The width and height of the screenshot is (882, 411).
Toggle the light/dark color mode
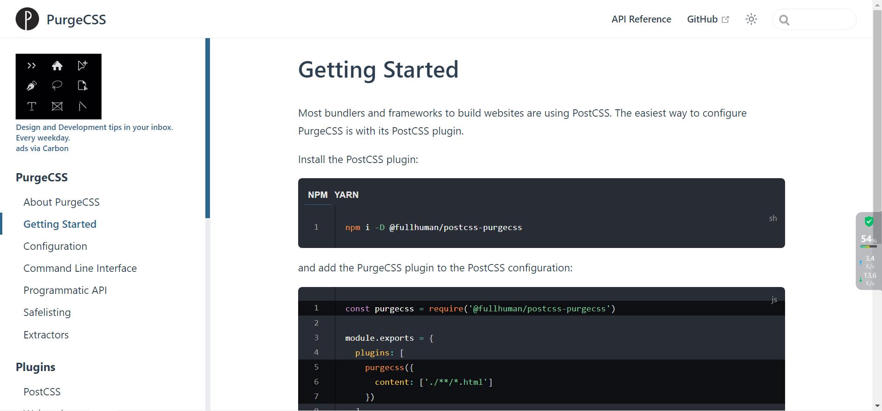[751, 19]
